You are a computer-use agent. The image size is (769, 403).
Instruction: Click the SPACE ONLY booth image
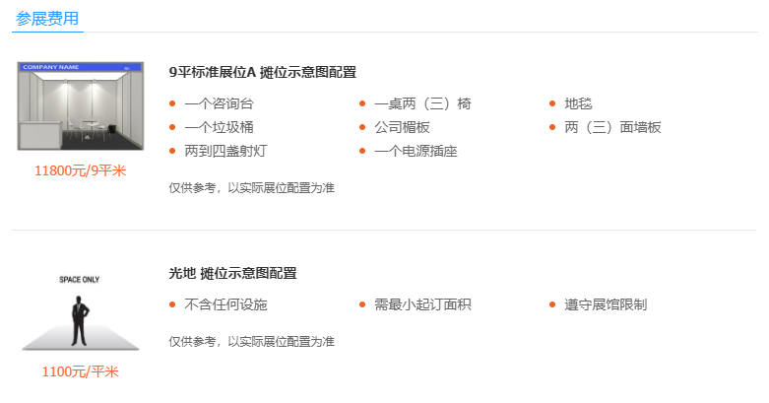pyautogui.click(x=80, y=312)
